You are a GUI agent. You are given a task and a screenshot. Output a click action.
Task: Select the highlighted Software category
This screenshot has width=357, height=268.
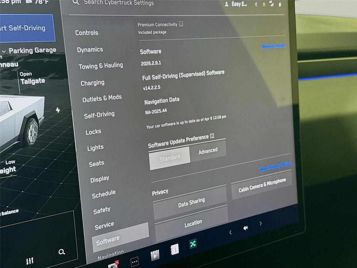(120, 237)
